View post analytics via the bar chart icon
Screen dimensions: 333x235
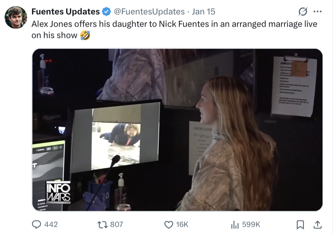click(x=235, y=224)
